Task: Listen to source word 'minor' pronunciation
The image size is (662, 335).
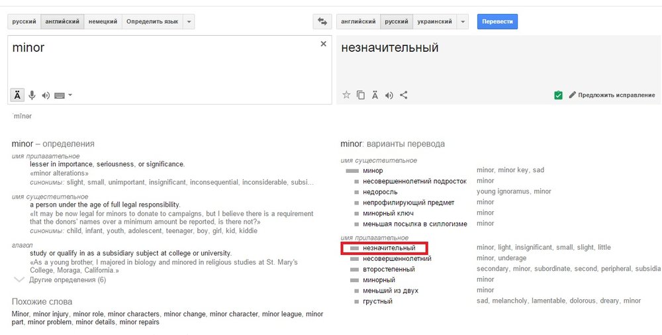Action: click(46, 95)
